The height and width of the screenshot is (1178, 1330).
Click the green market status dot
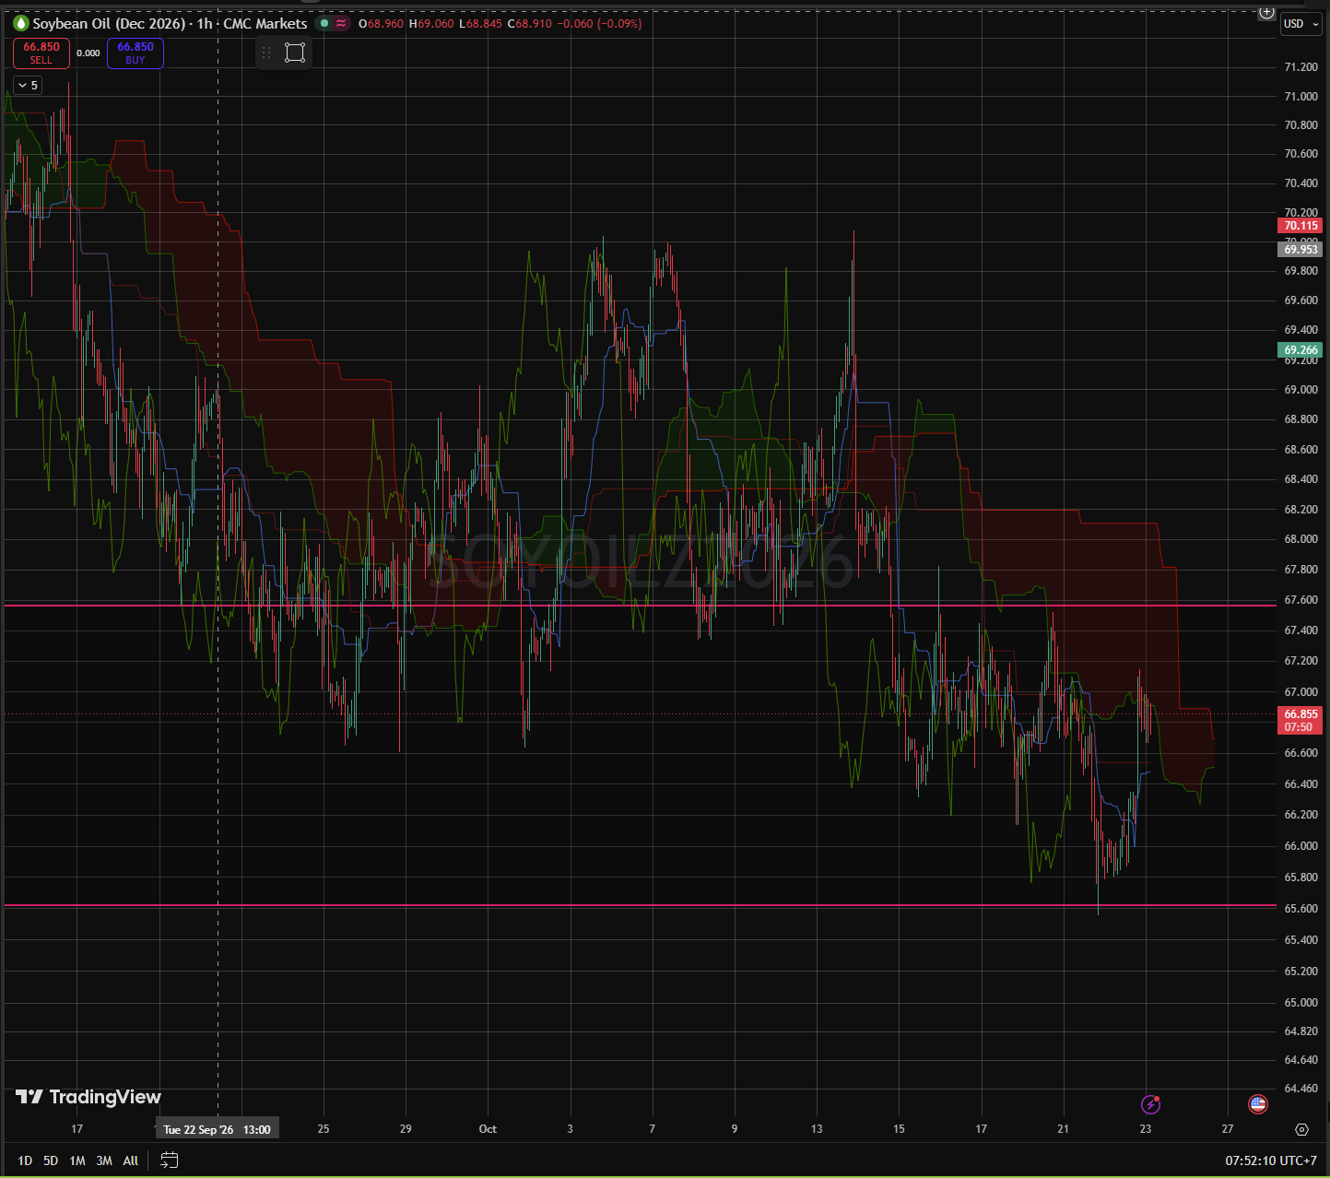pos(324,23)
